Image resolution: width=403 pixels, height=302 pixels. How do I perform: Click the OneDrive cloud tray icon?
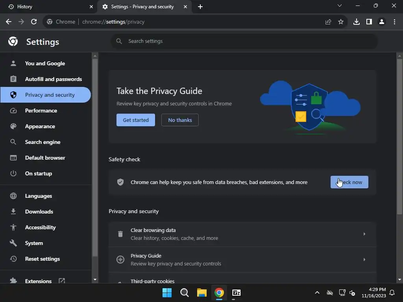click(x=330, y=293)
